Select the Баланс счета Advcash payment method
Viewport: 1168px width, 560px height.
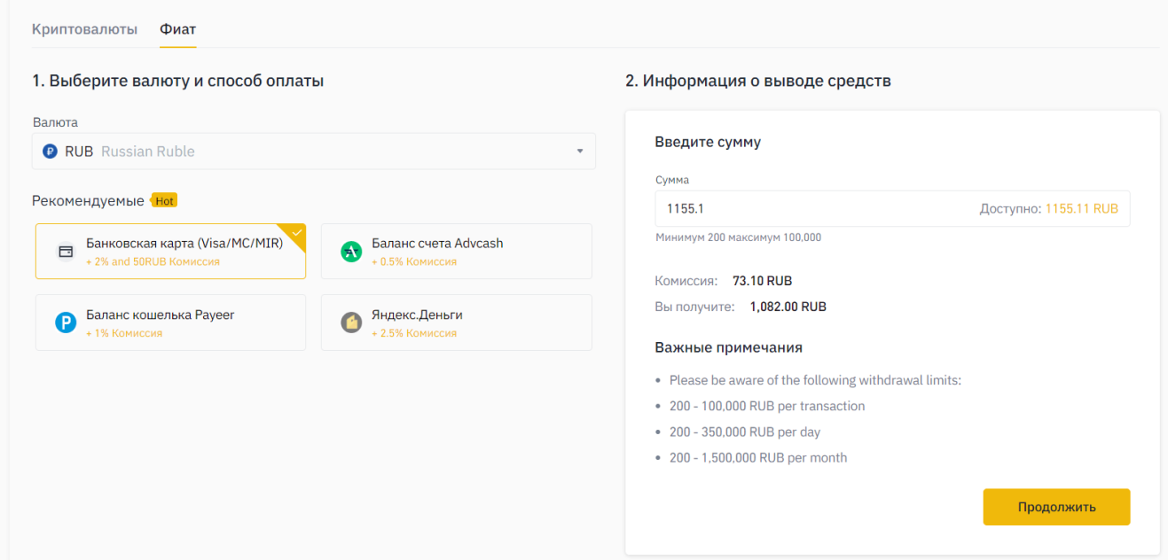[x=456, y=251]
